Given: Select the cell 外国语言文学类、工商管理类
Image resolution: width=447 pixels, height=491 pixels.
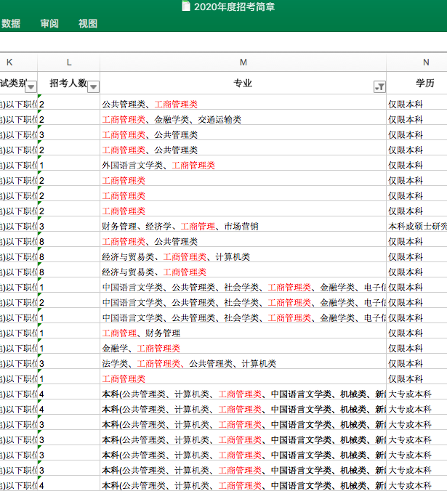Looking at the screenshot, I should [x=158, y=166].
